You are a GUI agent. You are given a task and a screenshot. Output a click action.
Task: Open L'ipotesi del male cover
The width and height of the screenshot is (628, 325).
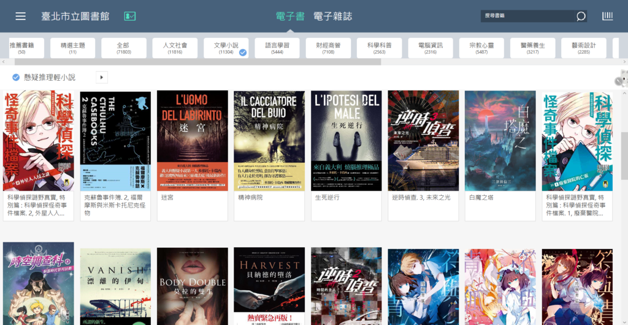[347, 140]
